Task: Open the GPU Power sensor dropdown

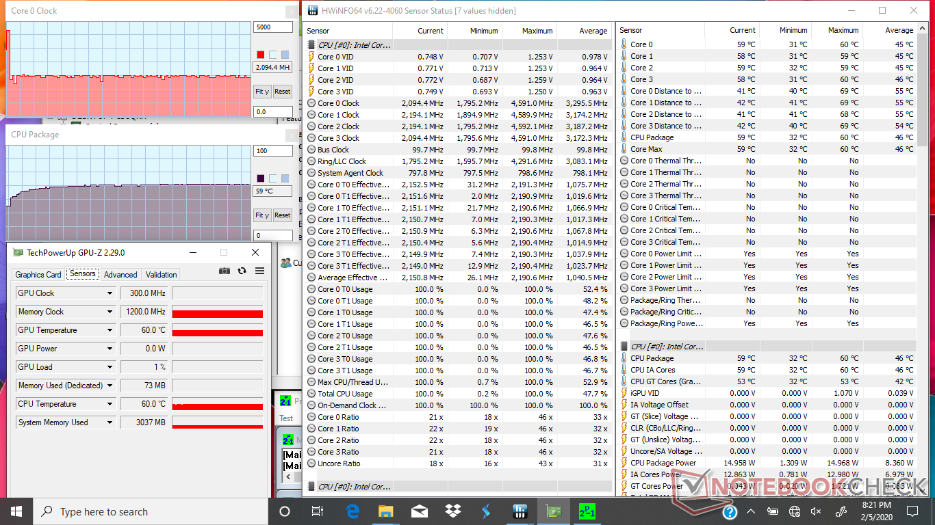Action: pos(110,349)
